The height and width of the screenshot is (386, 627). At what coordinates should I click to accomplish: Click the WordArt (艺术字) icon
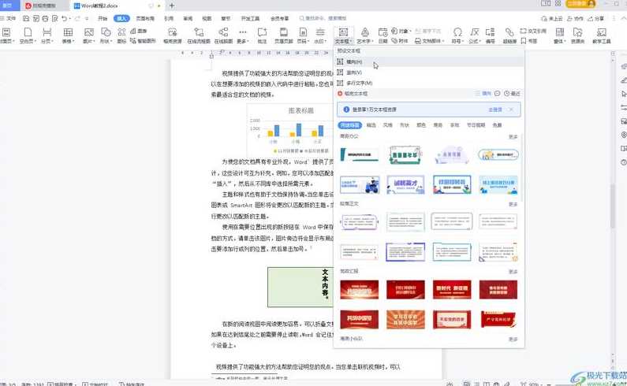[364, 32]
